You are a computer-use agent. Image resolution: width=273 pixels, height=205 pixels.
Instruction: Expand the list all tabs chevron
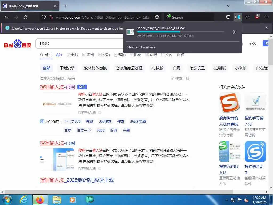pos(228,6)
